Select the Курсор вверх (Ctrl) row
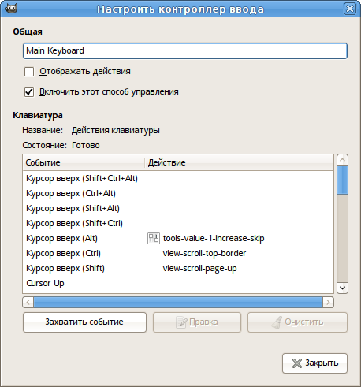 pyautogui.click(x=178, y=253)
